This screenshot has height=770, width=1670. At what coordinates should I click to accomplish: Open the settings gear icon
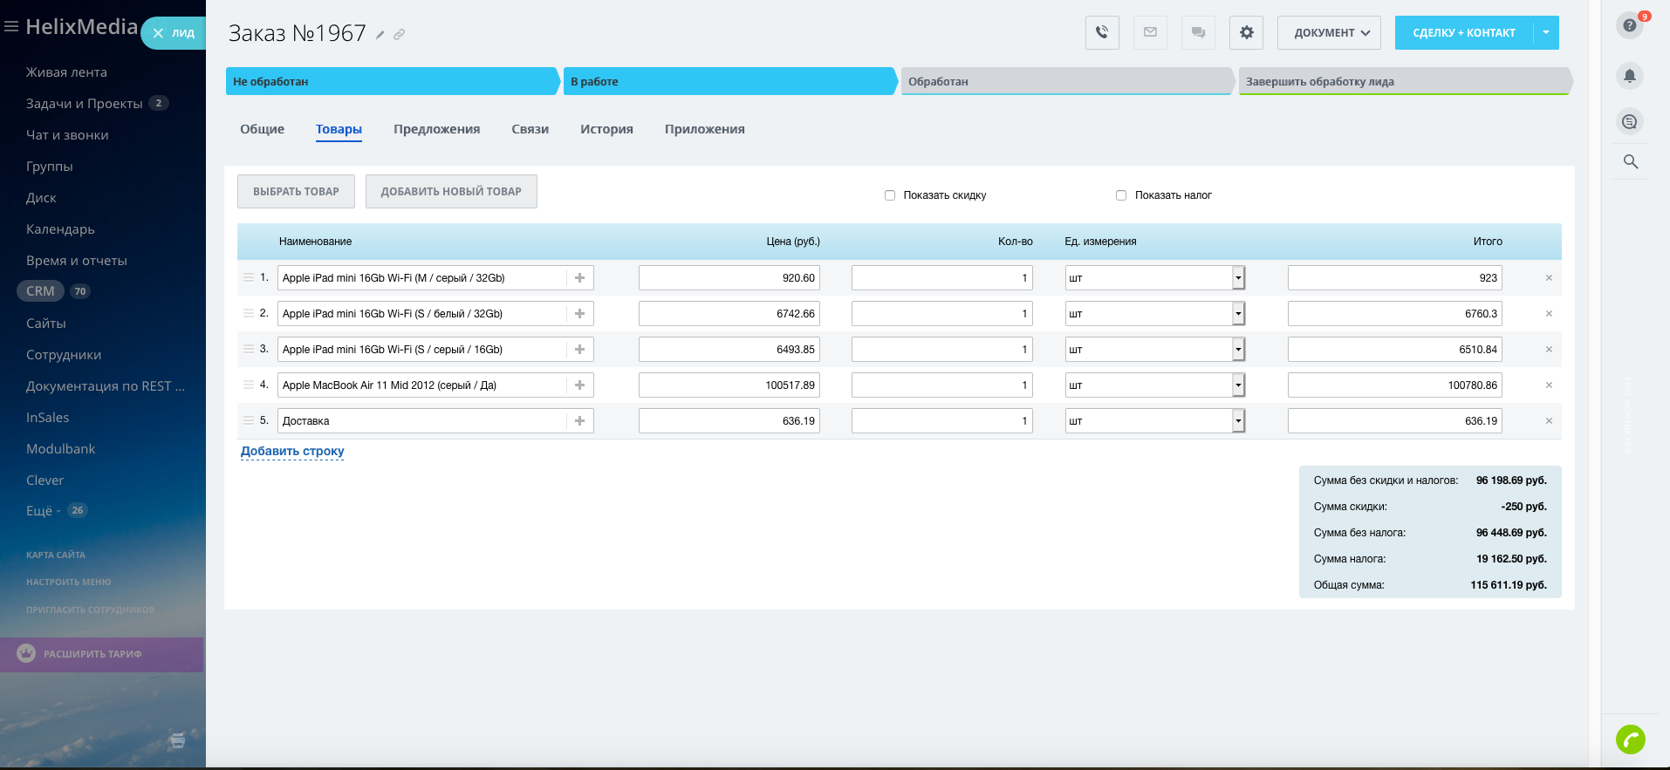pyautogui.click(x=1246, y=33)
